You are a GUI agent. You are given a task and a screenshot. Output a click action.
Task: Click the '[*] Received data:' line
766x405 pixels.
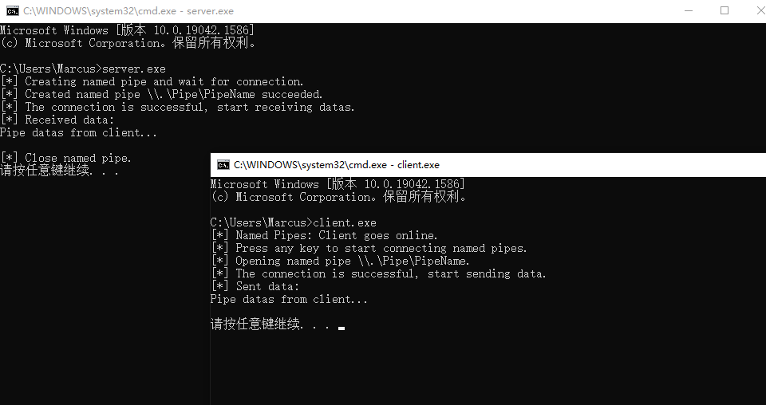pos(57,120)
